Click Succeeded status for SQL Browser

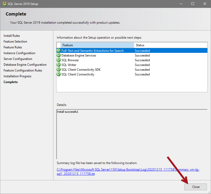142,60
